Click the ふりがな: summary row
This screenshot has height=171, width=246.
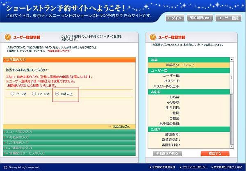tap(189, 103)
